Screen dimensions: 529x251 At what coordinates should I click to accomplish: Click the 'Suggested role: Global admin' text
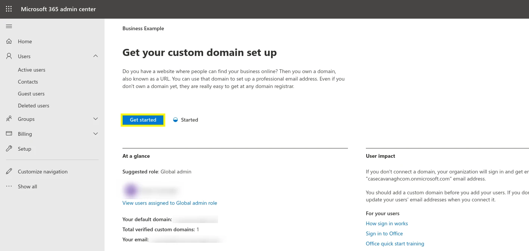click(157, 172)
